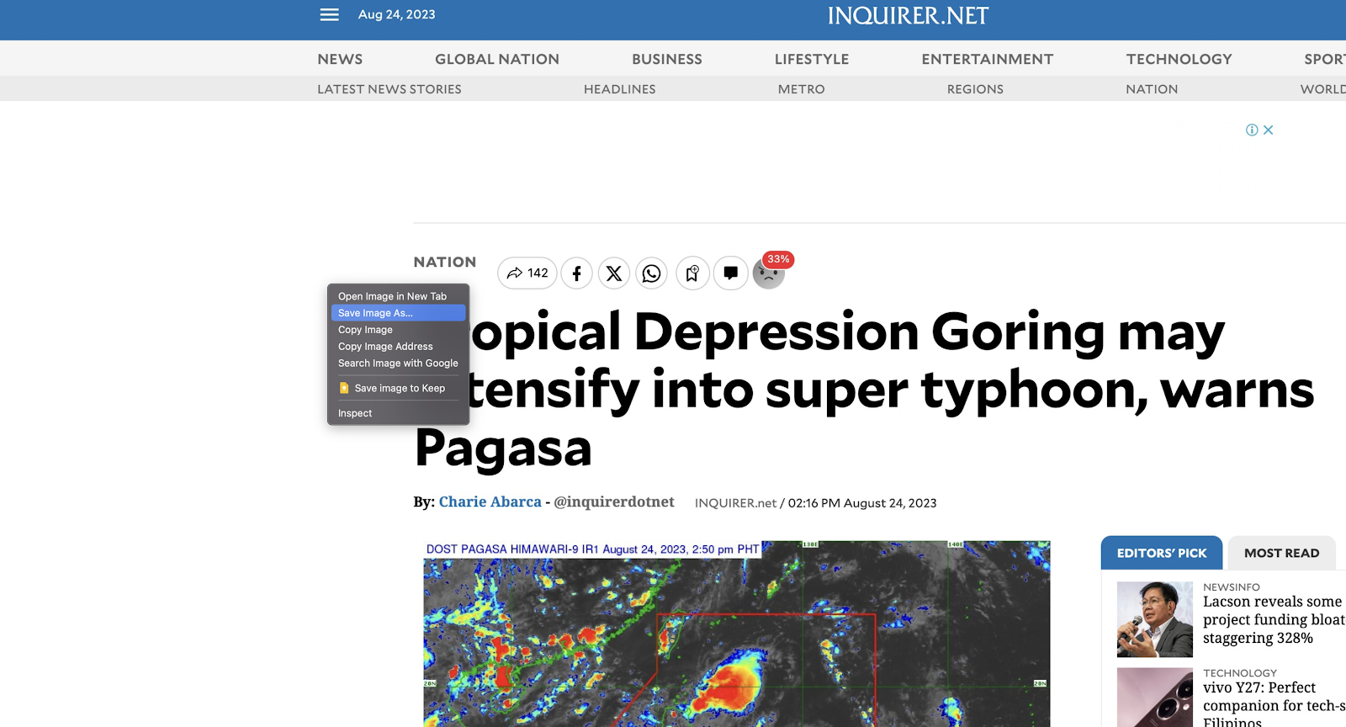
Task: Click the TECHNOLOGY label above vivo story
Action: click(1240, 673)
